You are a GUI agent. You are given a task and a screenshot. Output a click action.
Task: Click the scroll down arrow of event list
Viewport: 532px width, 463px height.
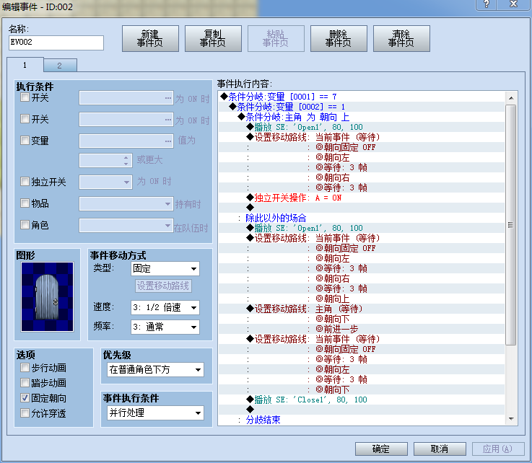(x=511, y=419)
